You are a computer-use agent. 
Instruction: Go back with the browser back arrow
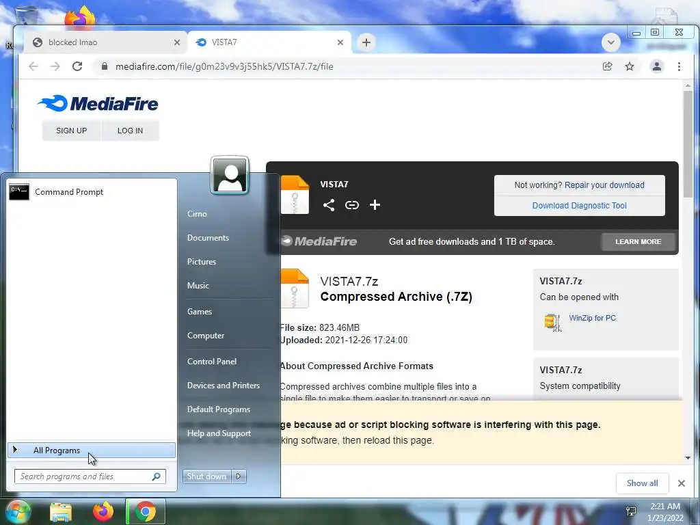click(x=33, y=66)
